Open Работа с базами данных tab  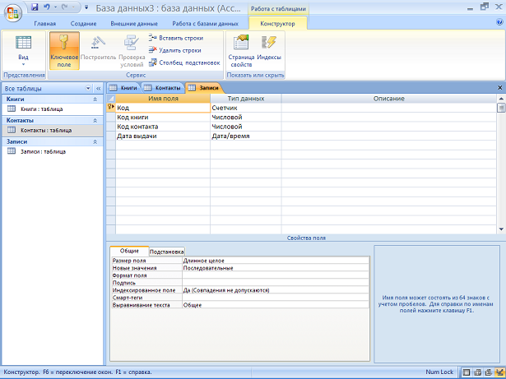(x=205, y=24)
